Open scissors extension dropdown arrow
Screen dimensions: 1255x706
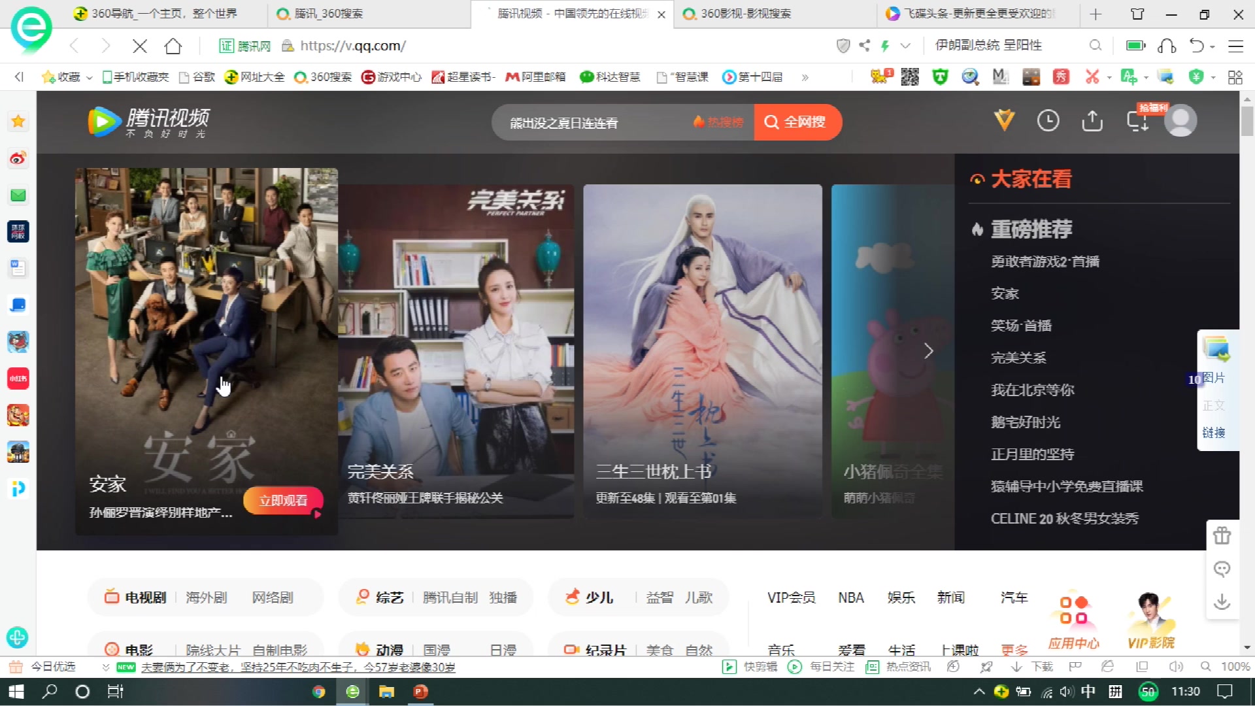click(1109, 78)
